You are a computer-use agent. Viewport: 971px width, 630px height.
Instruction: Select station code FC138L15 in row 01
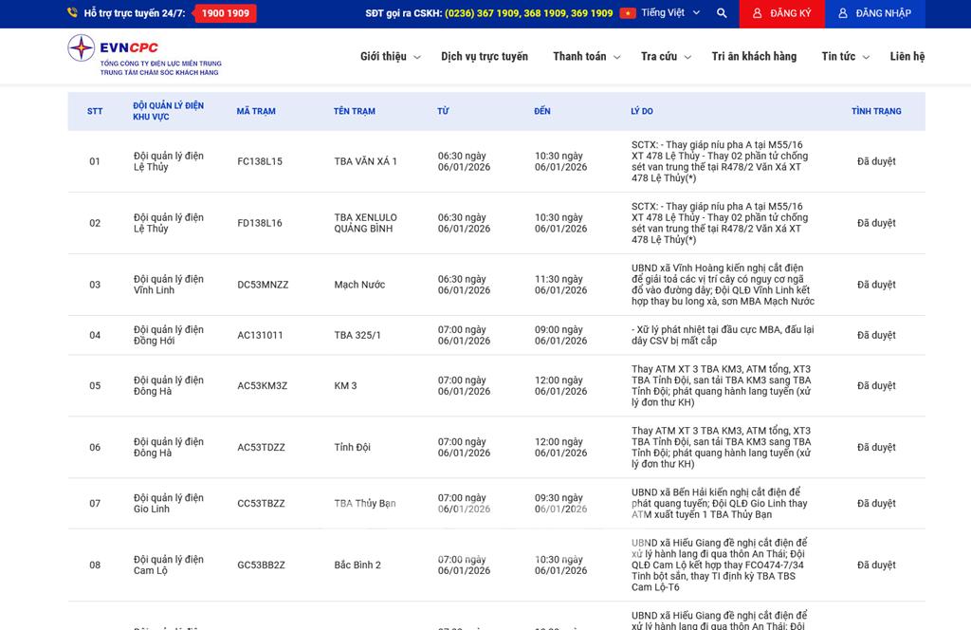[260, 161]
